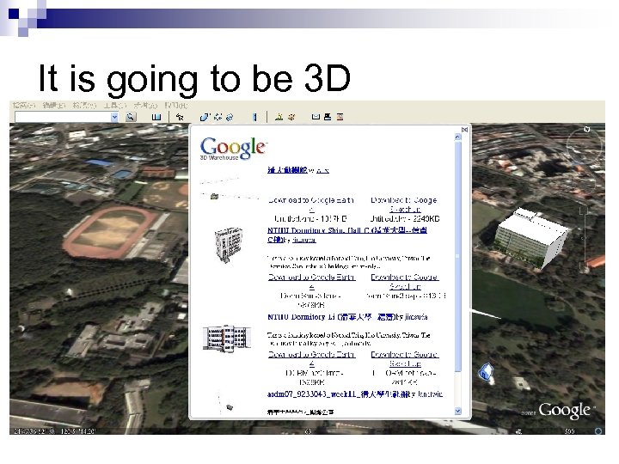Select the Add Image Overlay tool icon
Screen dimensions: 619x464
click(230, 117)
